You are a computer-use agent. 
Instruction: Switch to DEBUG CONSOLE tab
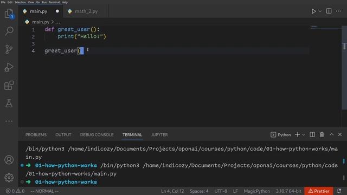pyautogui.click(x=97, y=135)
